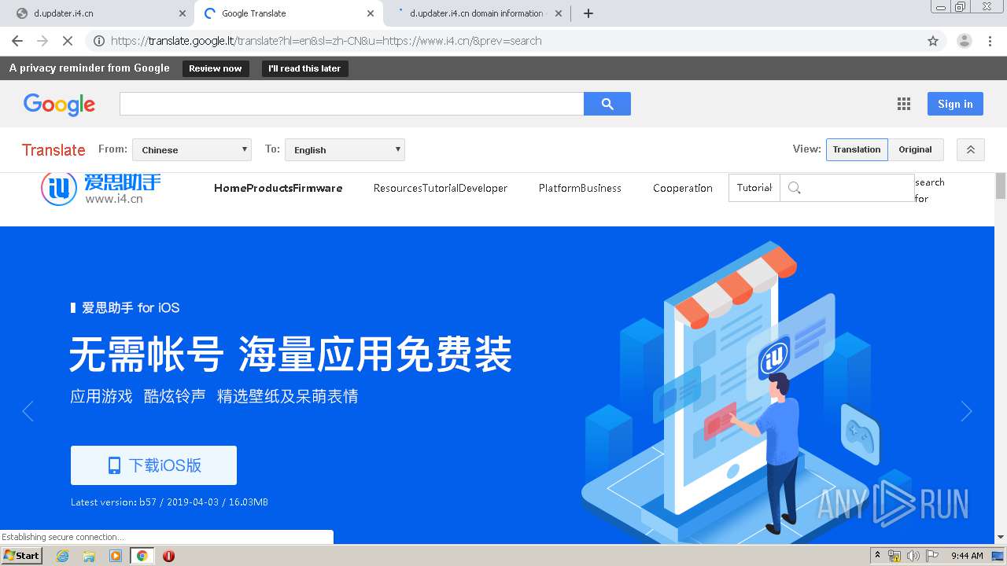1007x566 pixels.
Task: Click the Chrome taskbar icon
Action: tap(142, 556)
